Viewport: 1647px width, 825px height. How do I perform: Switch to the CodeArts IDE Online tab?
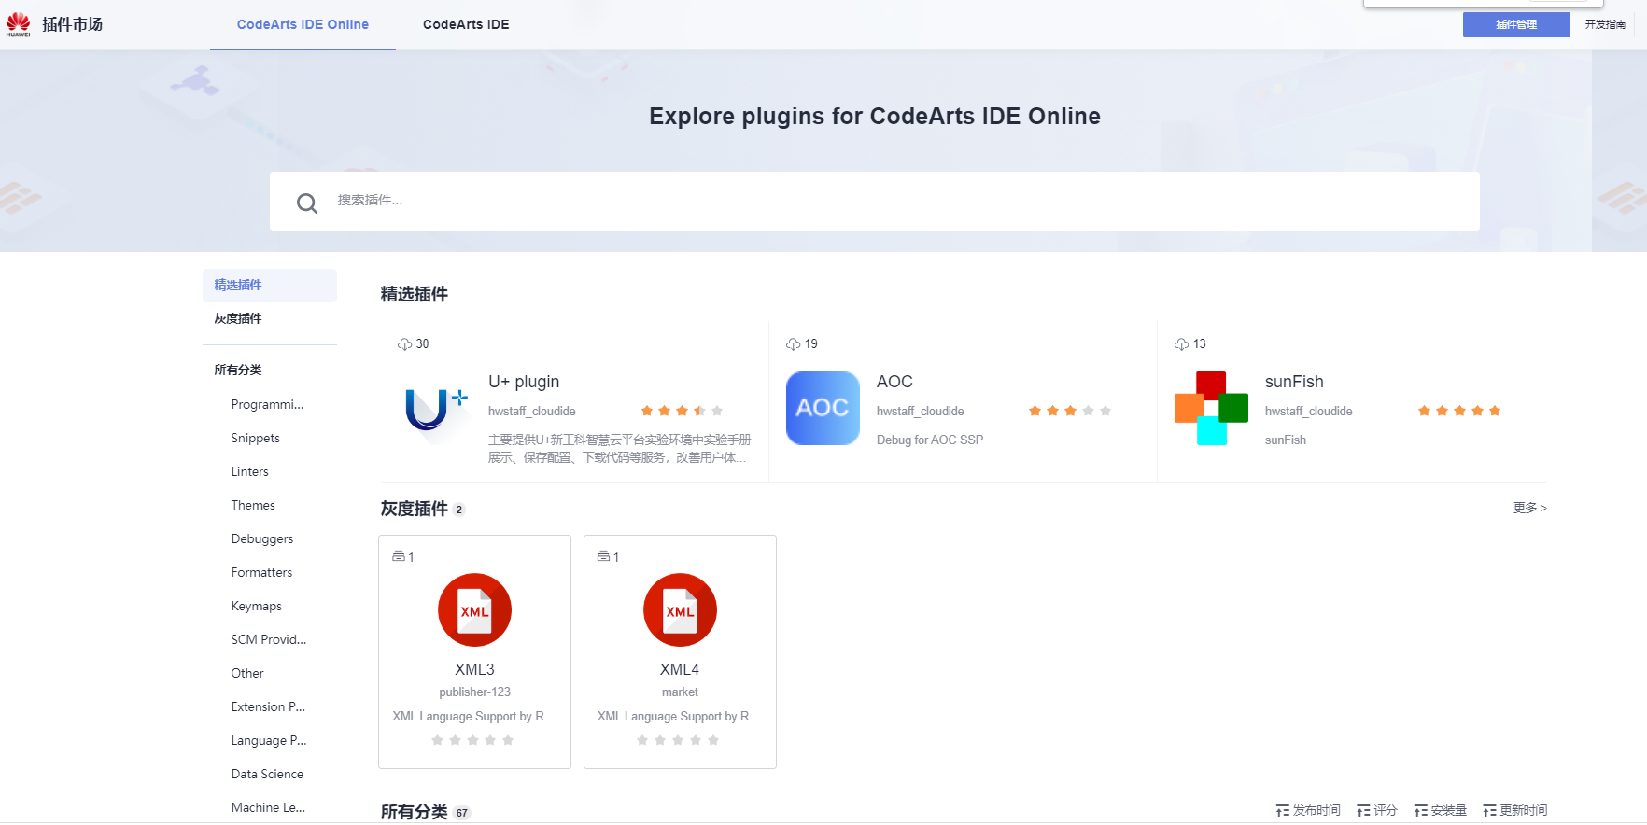[303, 24]
